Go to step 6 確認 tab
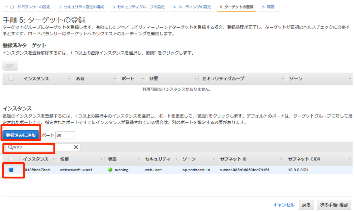Screen dimensions: 354x212 (x=268, y=7)
